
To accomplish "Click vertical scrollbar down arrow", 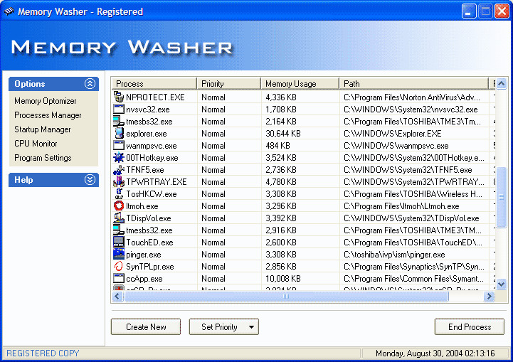I will (501, 284).
